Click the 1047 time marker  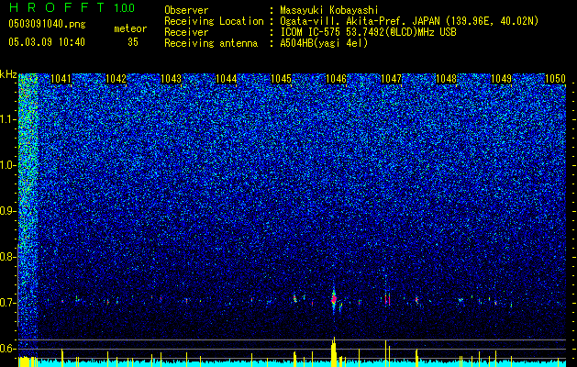391,79
